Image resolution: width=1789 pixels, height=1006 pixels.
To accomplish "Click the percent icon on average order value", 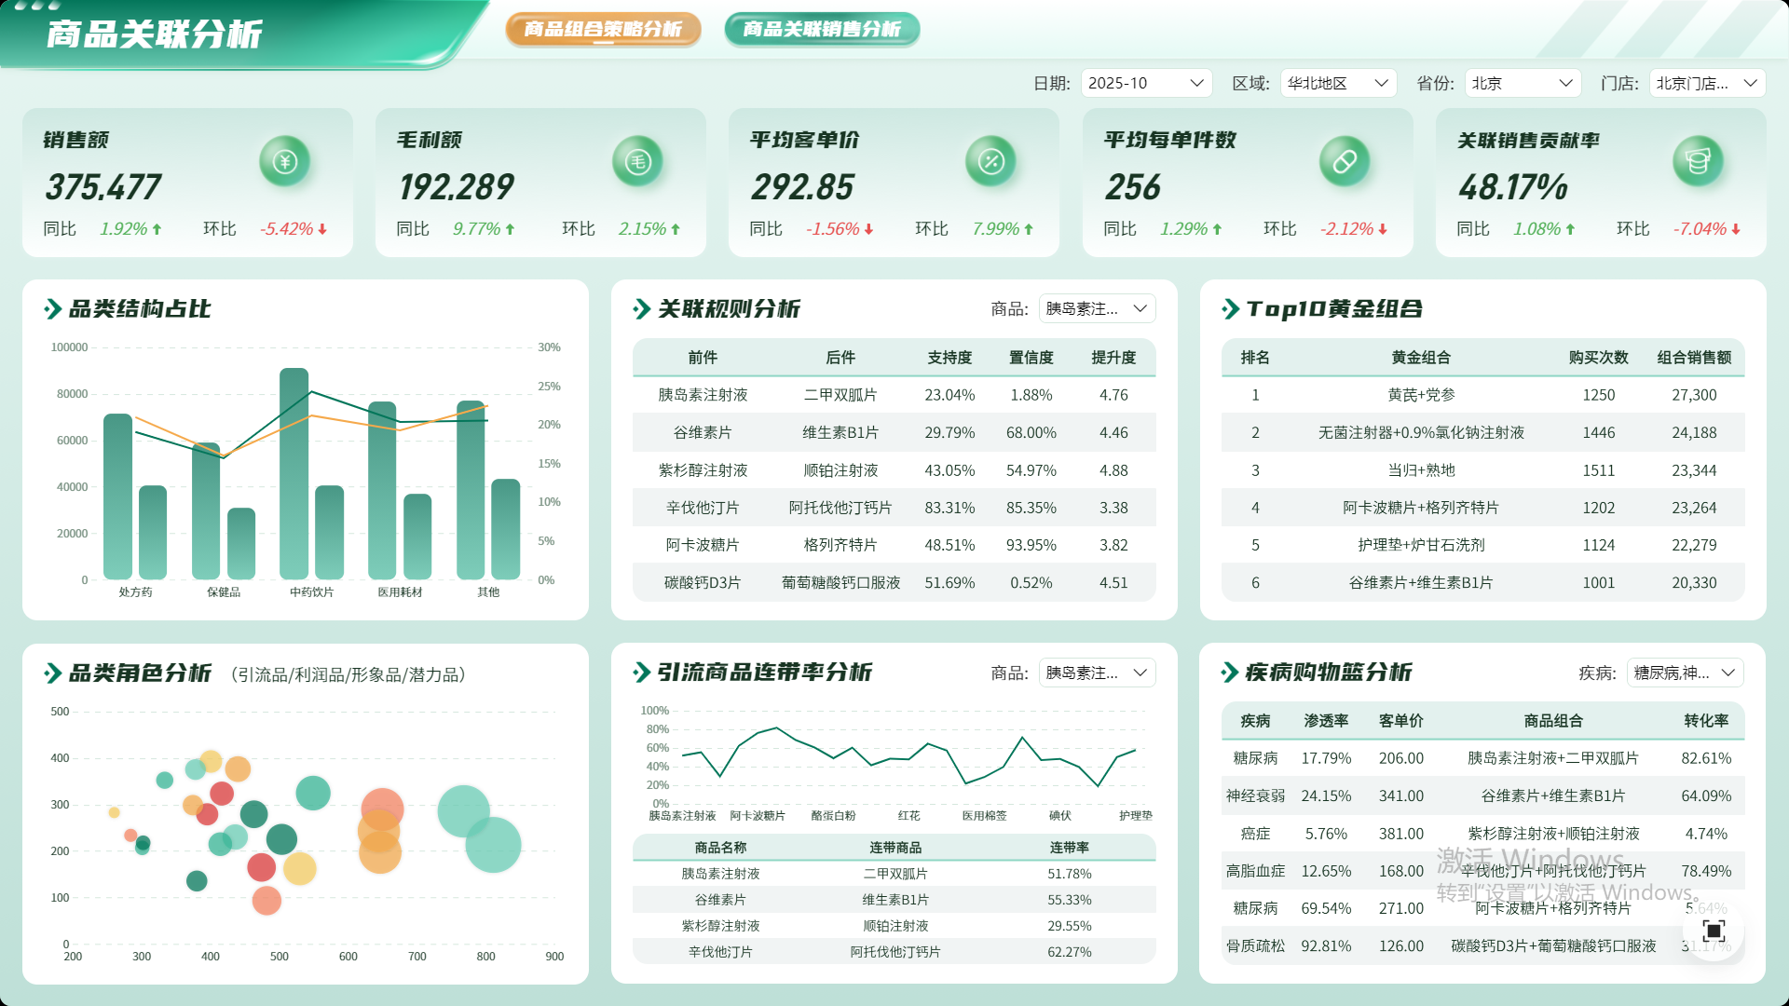I will coord(990,162).
